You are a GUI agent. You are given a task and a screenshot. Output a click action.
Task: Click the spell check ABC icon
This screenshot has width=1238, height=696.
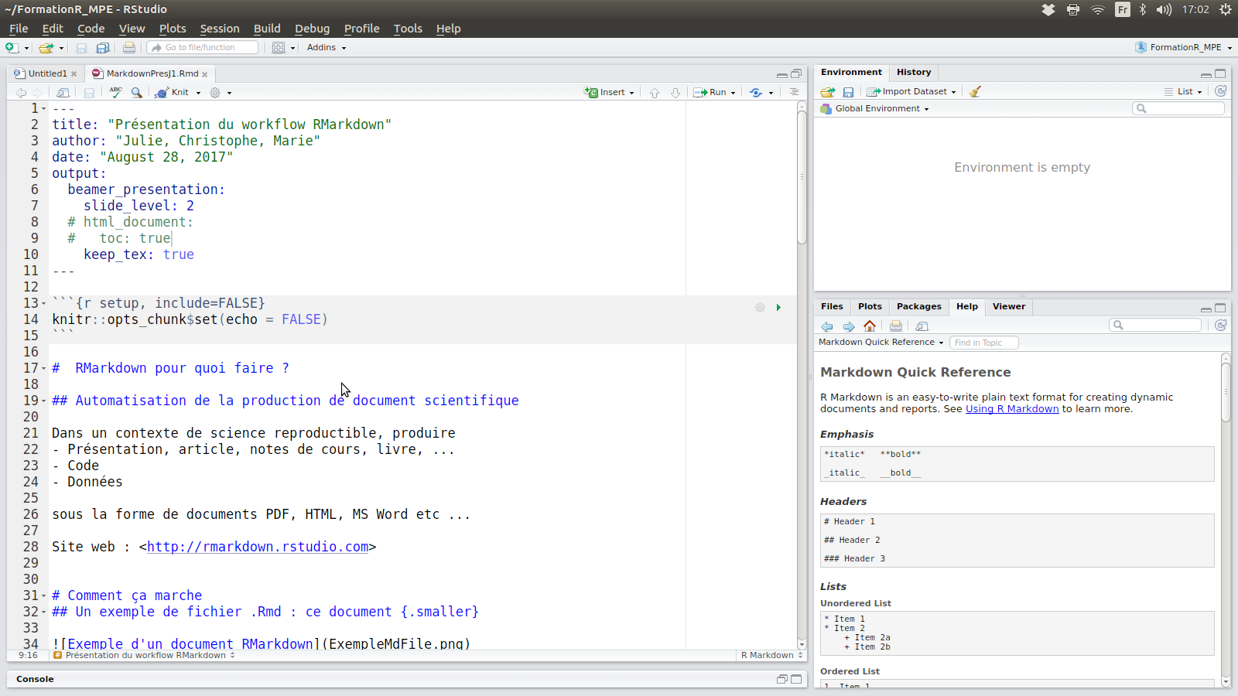point(116,92)
